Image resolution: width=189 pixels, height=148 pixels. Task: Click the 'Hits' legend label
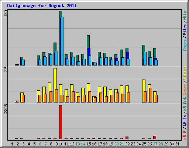(185, 15)
